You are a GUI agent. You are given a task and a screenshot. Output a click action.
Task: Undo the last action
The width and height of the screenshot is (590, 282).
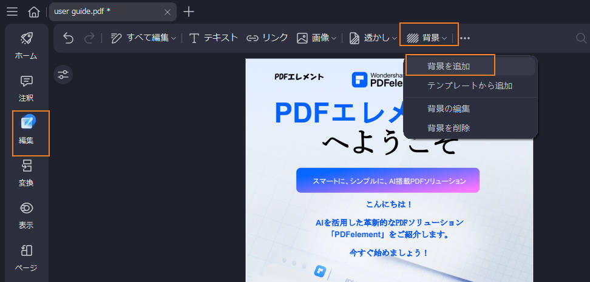click(68, 38)
